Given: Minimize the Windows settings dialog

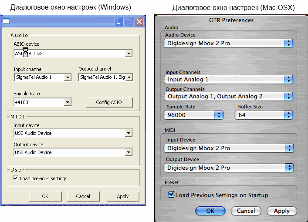Looking at the screenshot, I should 119,21.
